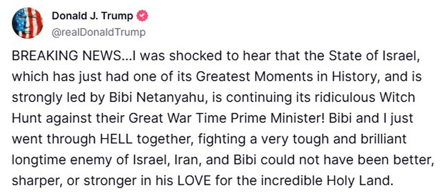This screenshot has width=446, height=194.
Task: Open the Donald J. Trump display name
Action: click(92, 17)
